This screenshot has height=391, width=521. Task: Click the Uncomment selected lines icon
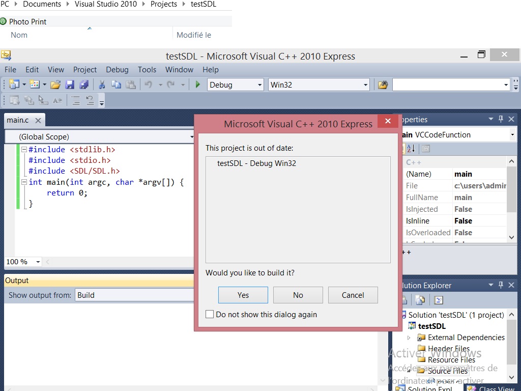[x=90, y=100]
